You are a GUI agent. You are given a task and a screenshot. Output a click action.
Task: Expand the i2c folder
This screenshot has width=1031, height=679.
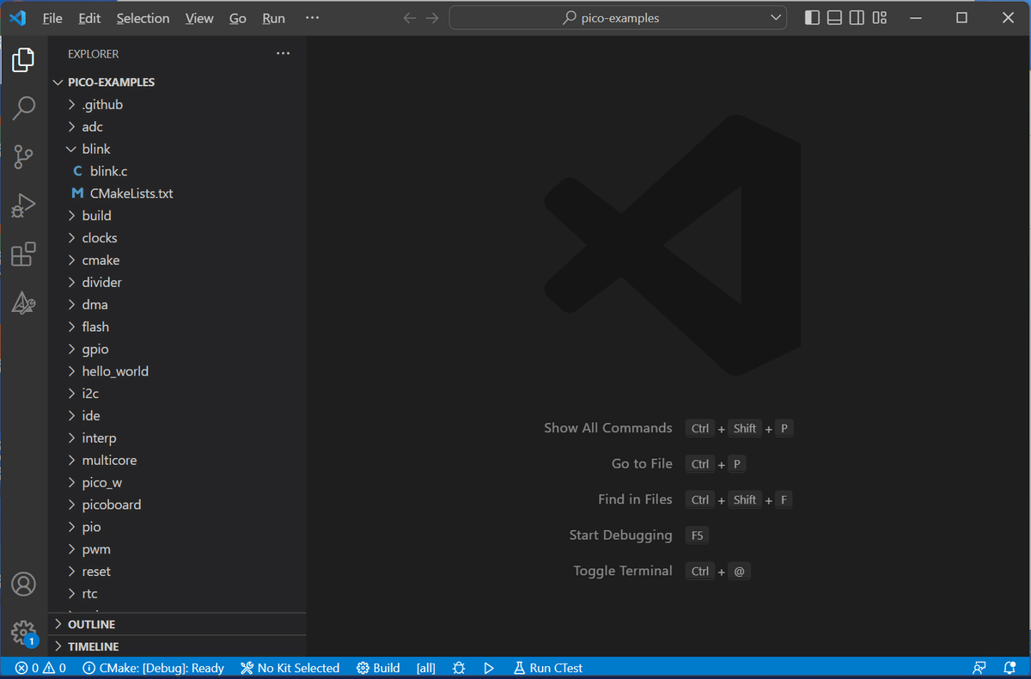click(177, 394)
